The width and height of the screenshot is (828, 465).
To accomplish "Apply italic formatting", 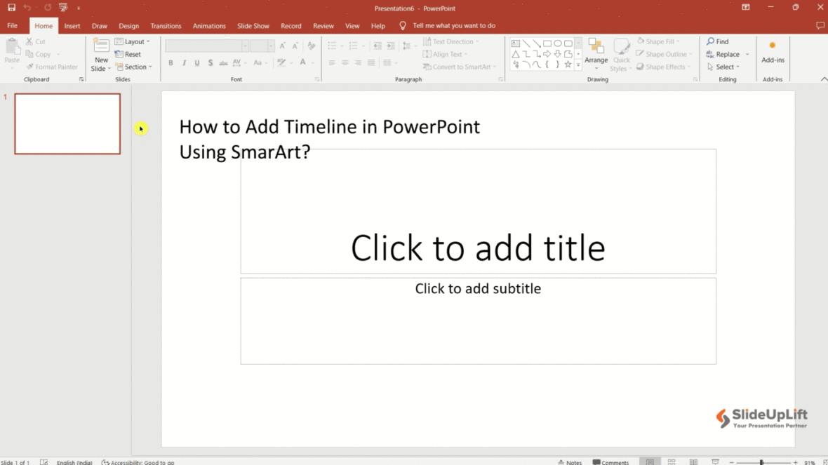I will 184,62.
